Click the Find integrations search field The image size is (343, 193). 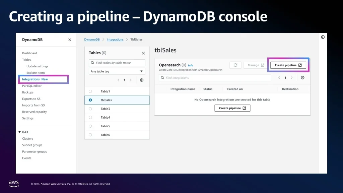[x=215, y=78]
